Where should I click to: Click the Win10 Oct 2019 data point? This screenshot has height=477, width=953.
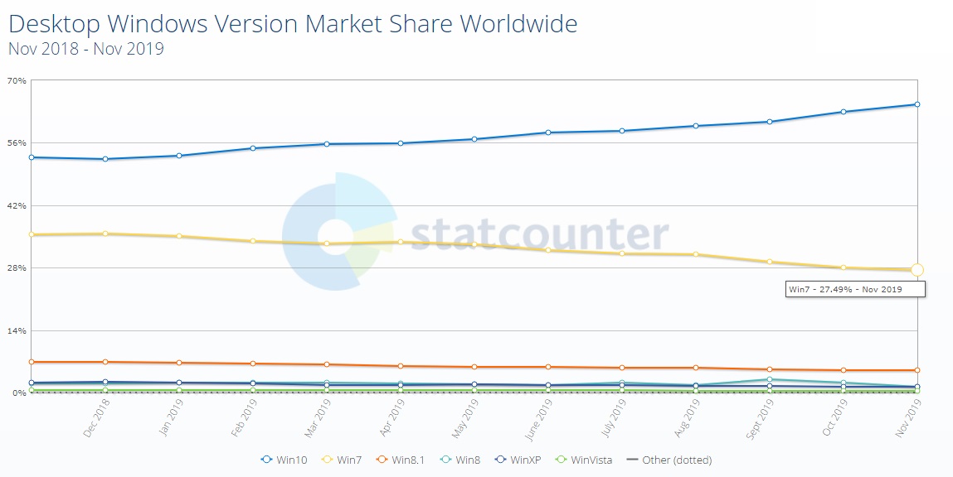coord(844,112)
